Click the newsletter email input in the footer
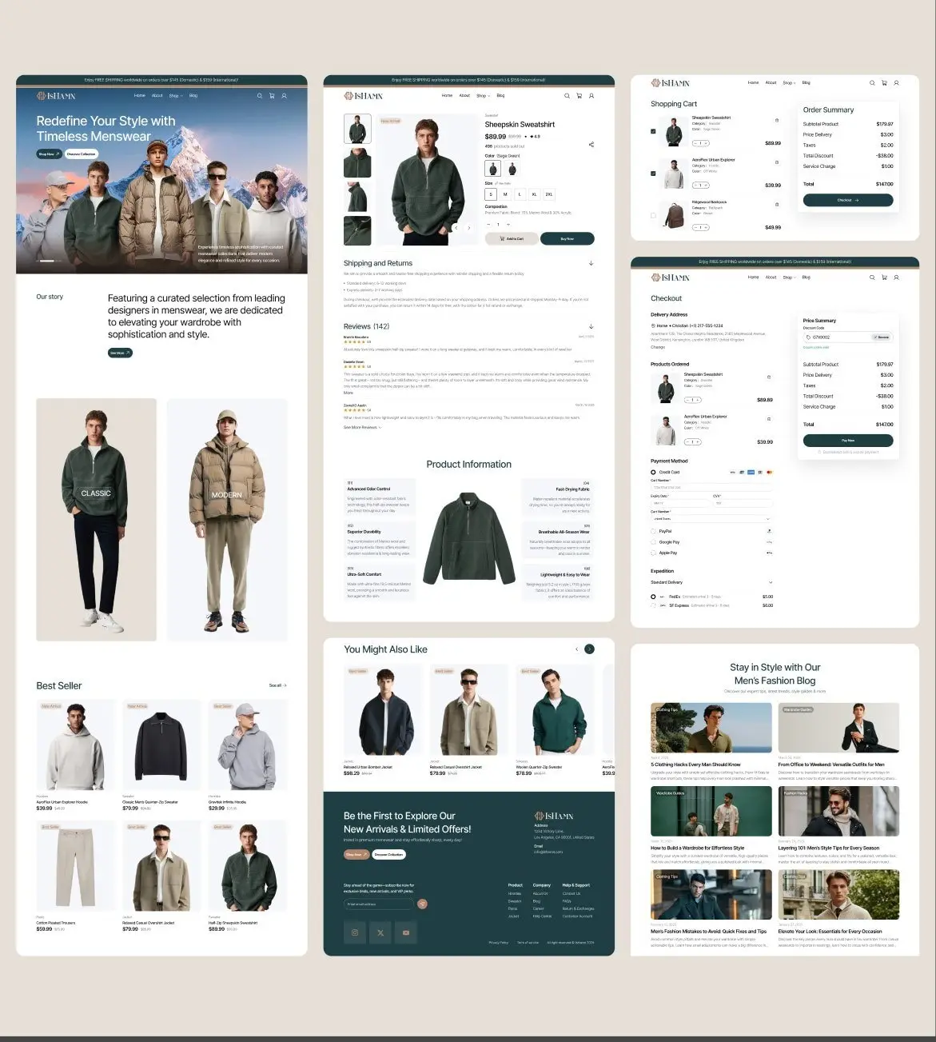 (x=380, y=904)
